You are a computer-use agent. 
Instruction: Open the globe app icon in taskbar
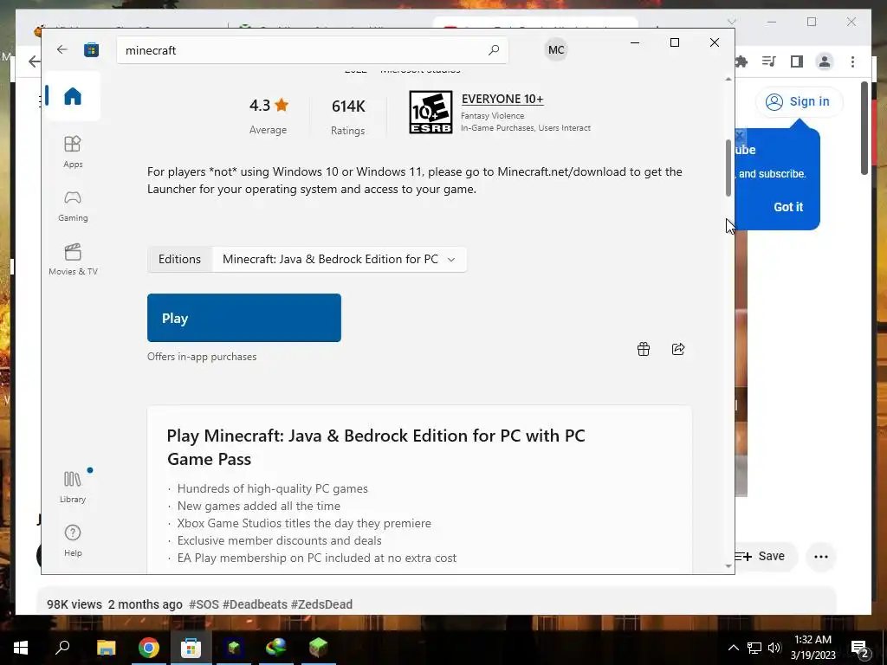[x=276, y=648]
